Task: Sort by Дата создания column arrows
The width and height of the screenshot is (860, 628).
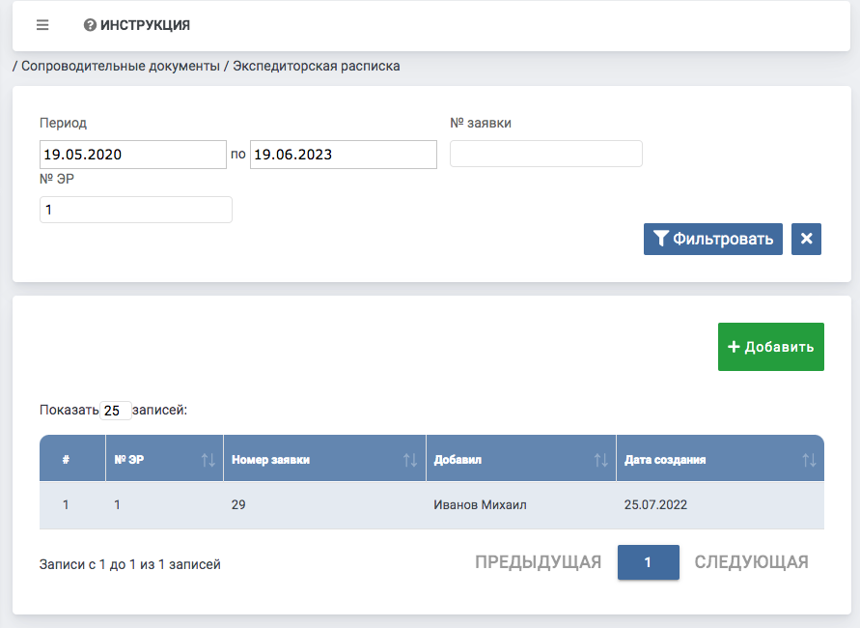Action: coord(809,460)
